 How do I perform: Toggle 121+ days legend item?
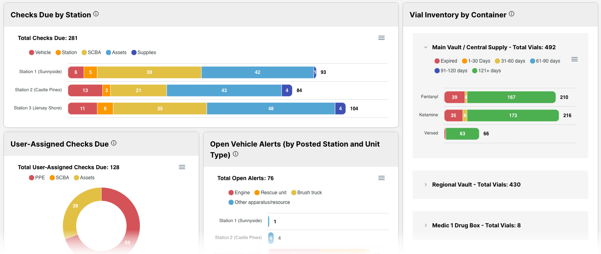[x=486, y=71]
